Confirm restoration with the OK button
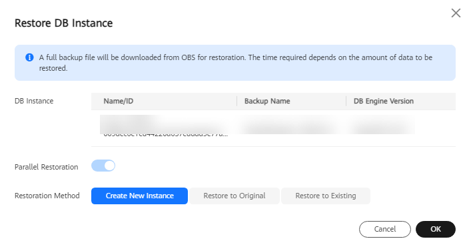Viewport: 469px width, 251px height. 436,229
